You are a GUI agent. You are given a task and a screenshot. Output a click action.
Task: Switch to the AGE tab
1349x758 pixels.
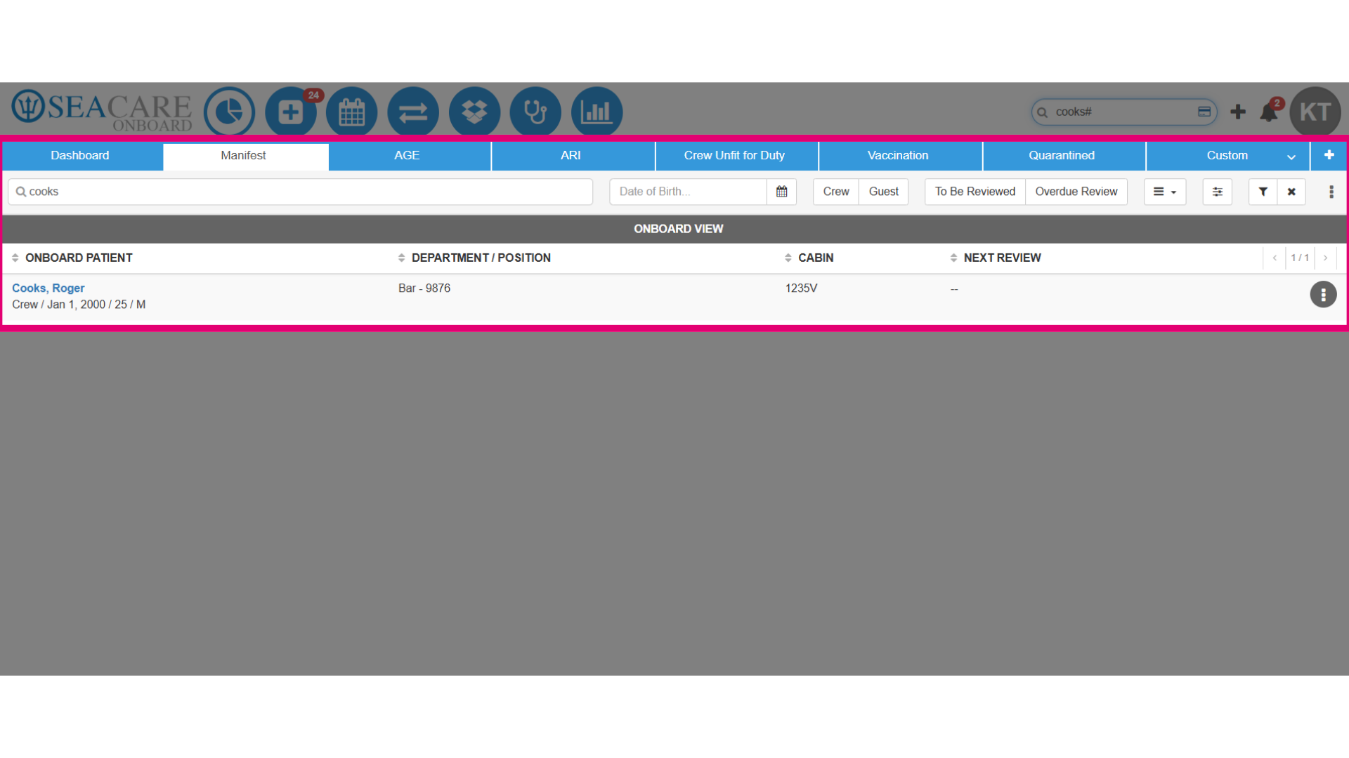click(408, 155)
